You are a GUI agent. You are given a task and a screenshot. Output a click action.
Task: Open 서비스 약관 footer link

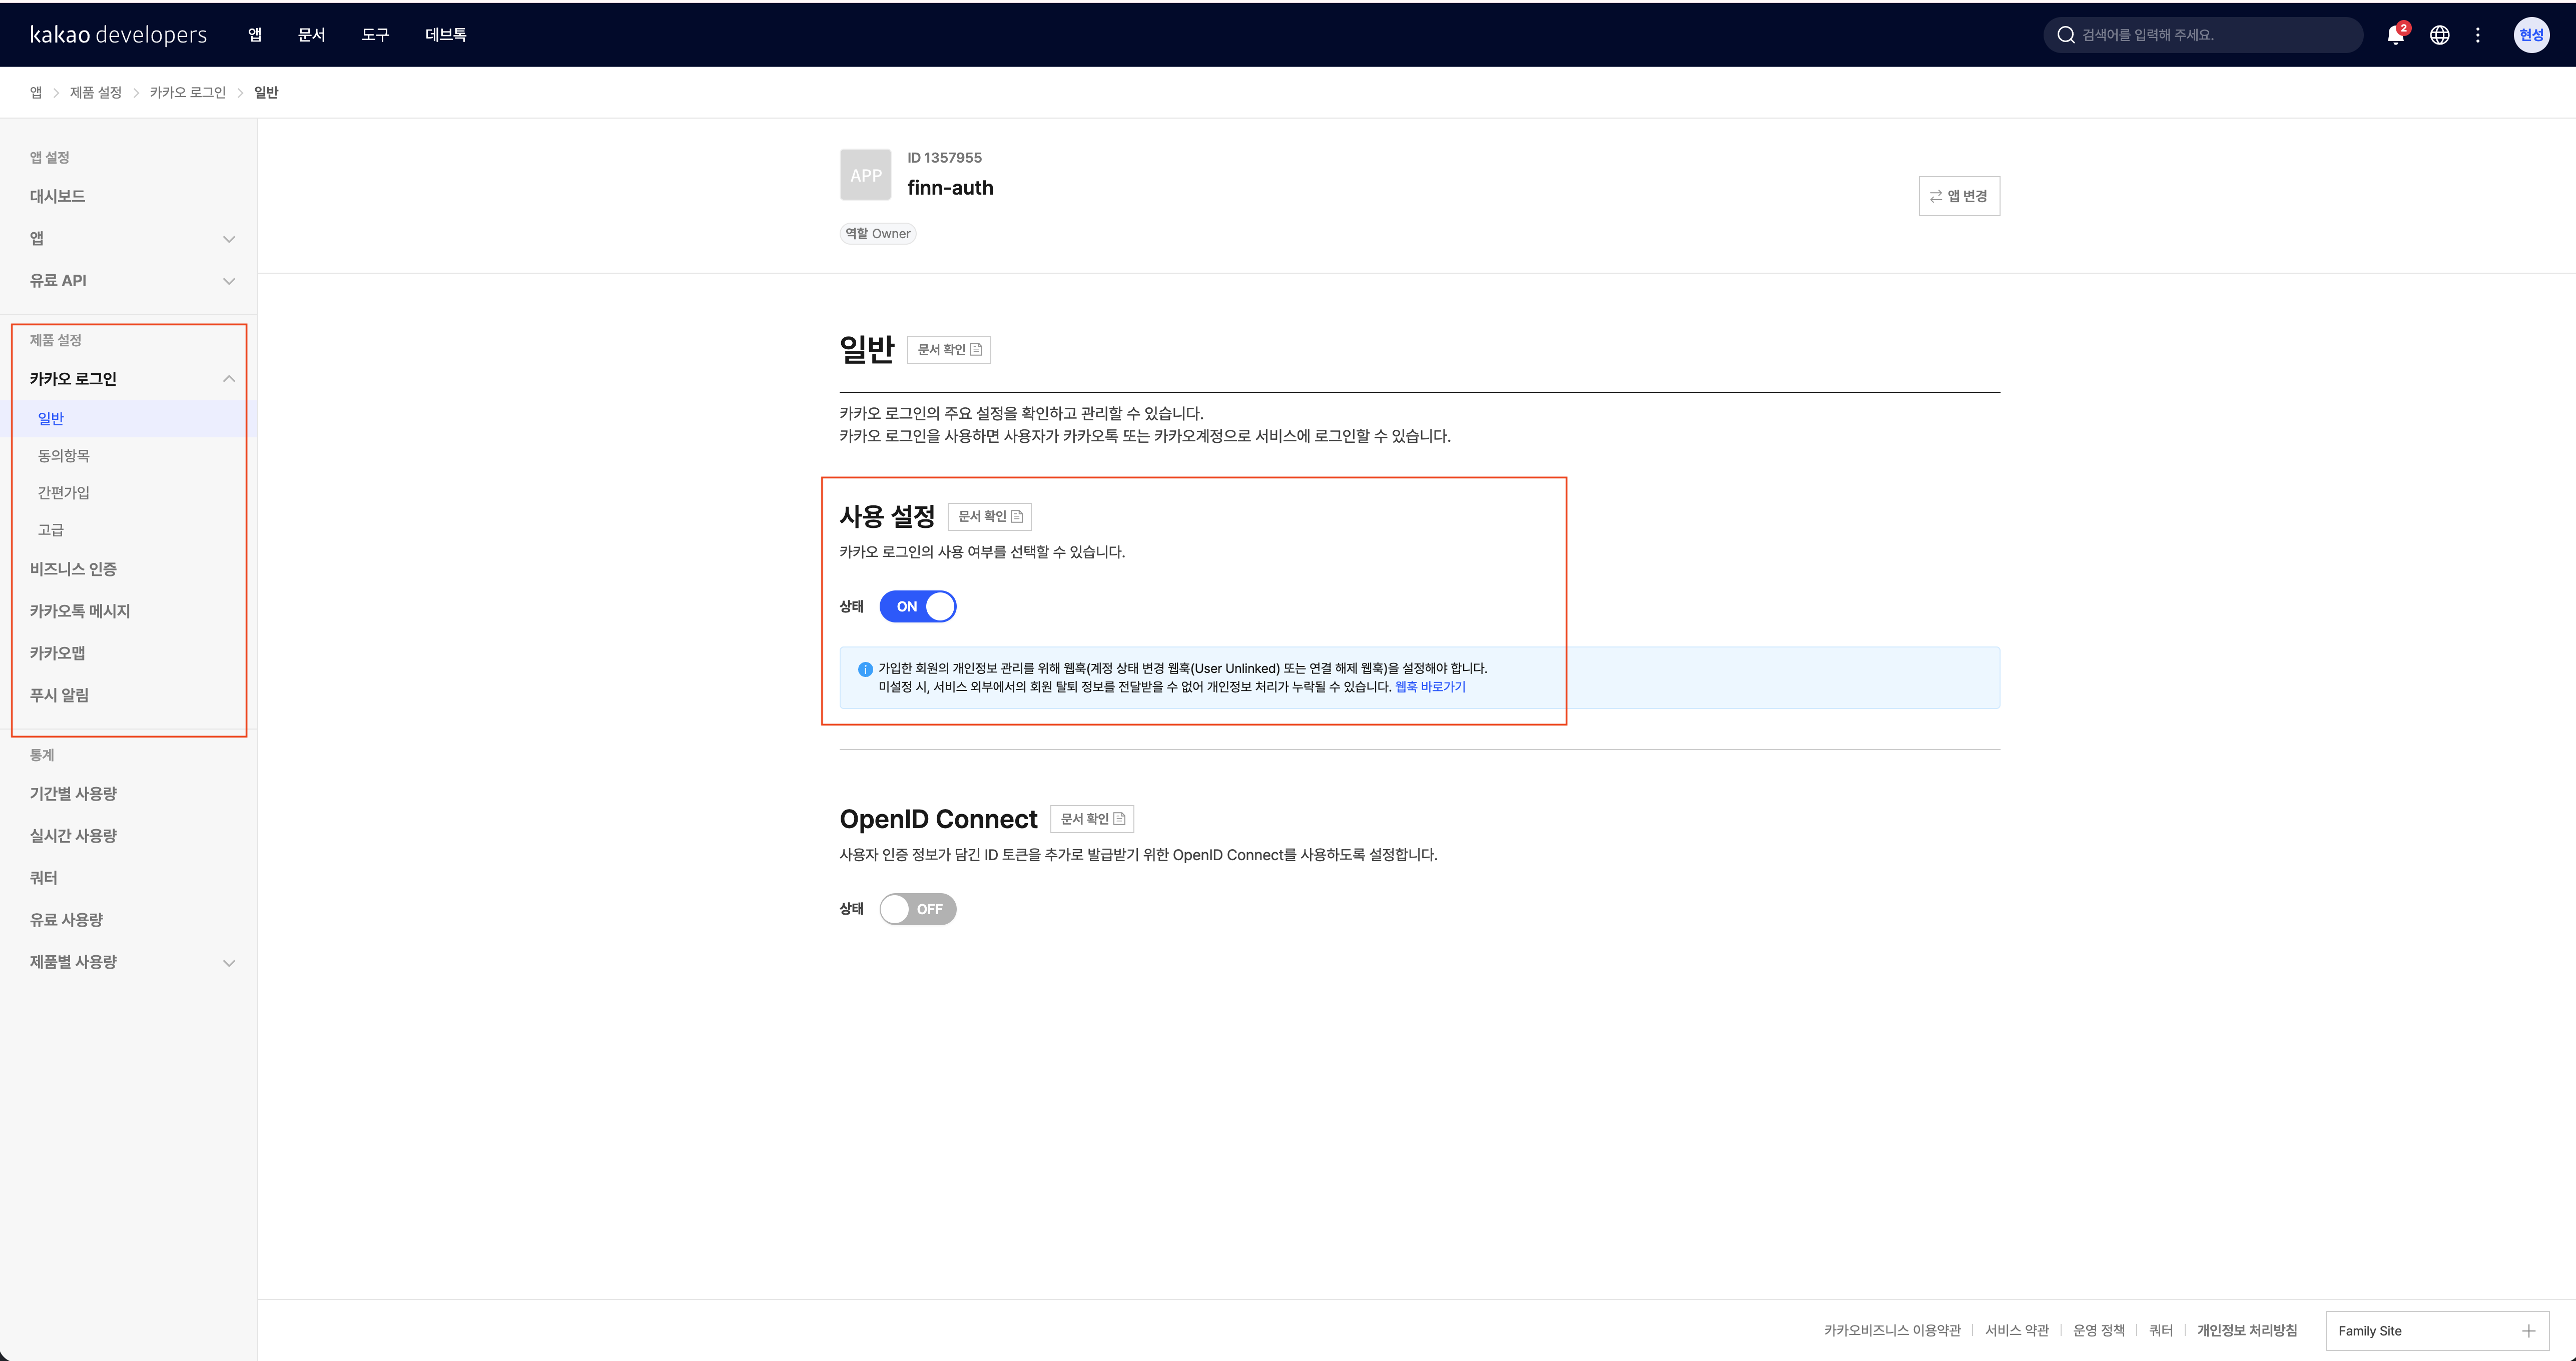(2017, 1331)
